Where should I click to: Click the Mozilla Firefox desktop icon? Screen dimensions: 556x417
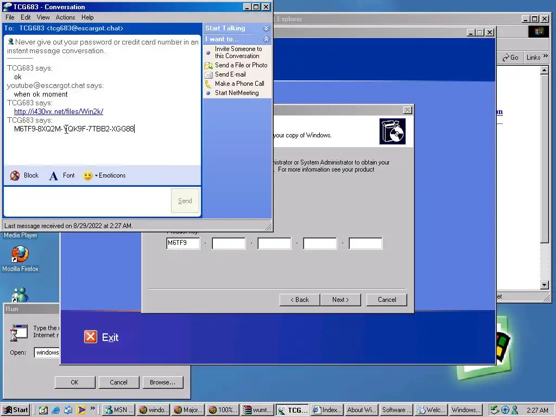click(x=20, y=255)
